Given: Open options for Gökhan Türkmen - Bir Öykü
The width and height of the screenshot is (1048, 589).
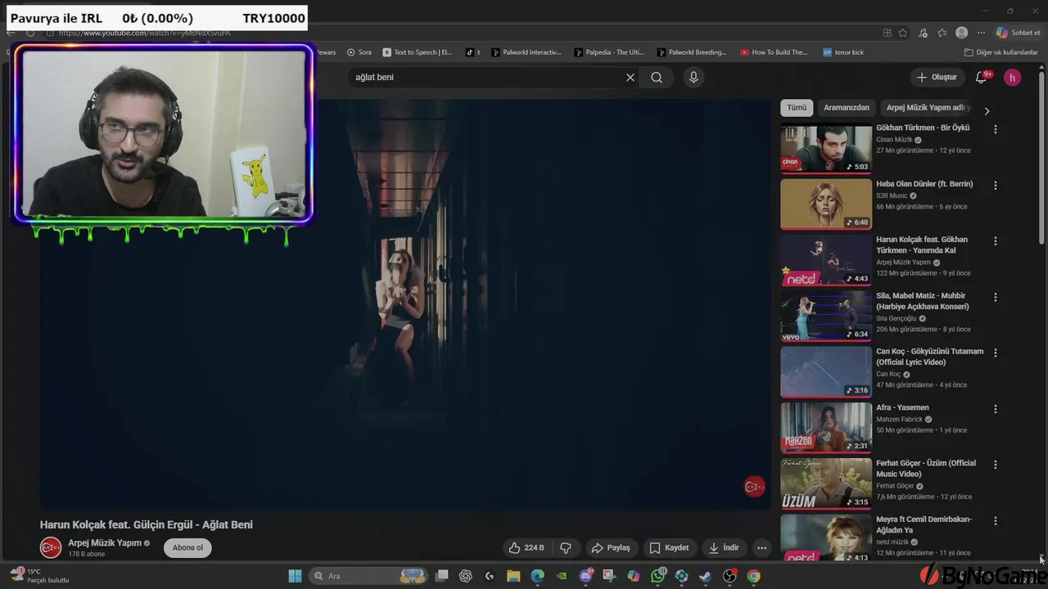Looking at the screenshot, I should (x=996, y=129).
